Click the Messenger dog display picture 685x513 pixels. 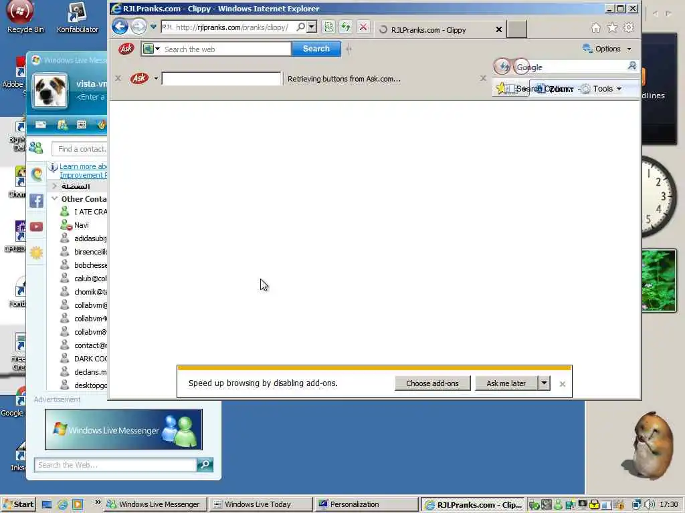tap(50, 91)
